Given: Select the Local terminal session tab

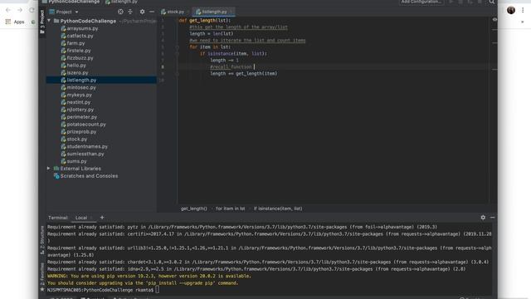Looking at the screenshot, I should 81,218.
